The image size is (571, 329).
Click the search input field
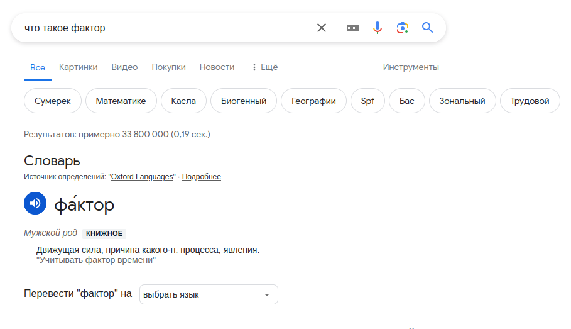point(163,28)
